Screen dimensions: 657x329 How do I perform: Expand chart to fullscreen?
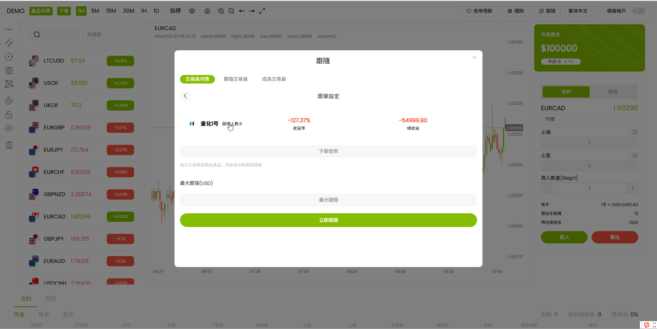click(262, 11)
